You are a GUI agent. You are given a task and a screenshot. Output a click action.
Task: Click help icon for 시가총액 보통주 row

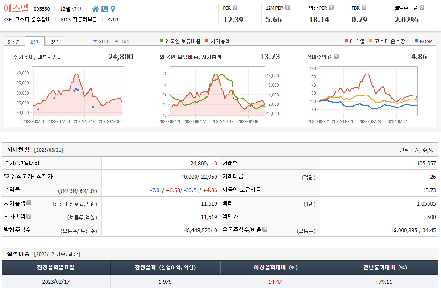point(29,216)
